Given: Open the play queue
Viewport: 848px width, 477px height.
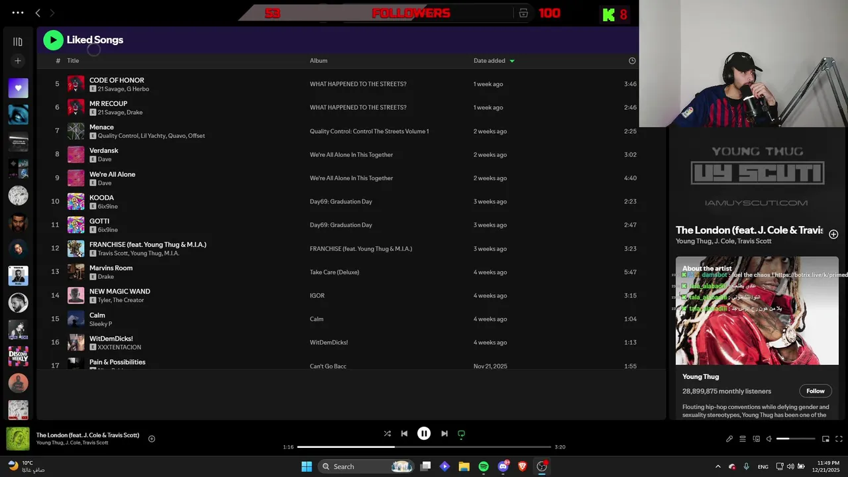Looking at the screenshot, I should point(743,439).
